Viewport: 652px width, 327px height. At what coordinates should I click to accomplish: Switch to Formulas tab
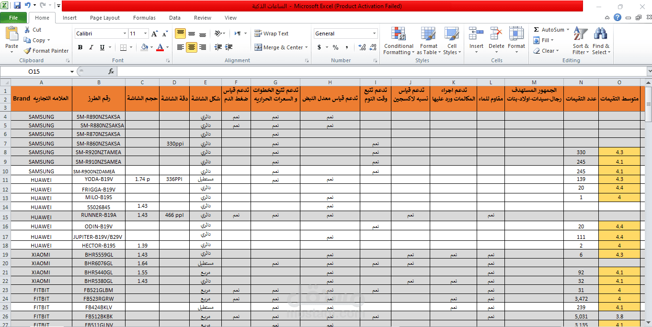click(144, 18)
